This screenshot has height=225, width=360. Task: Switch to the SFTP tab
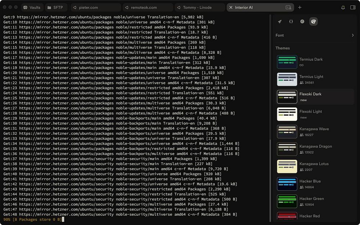(55, 7)
